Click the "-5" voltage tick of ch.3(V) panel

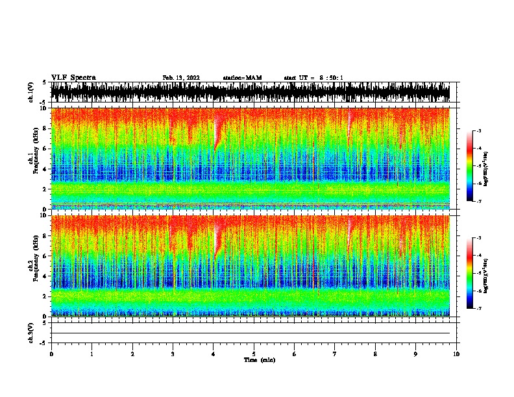(x=43, y=343)
